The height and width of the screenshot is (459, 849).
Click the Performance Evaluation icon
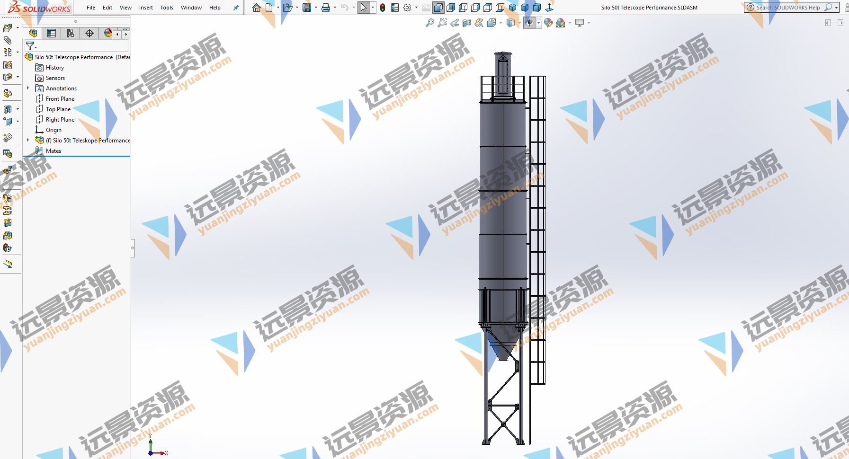pyautogui.click(x=8, y=247)
